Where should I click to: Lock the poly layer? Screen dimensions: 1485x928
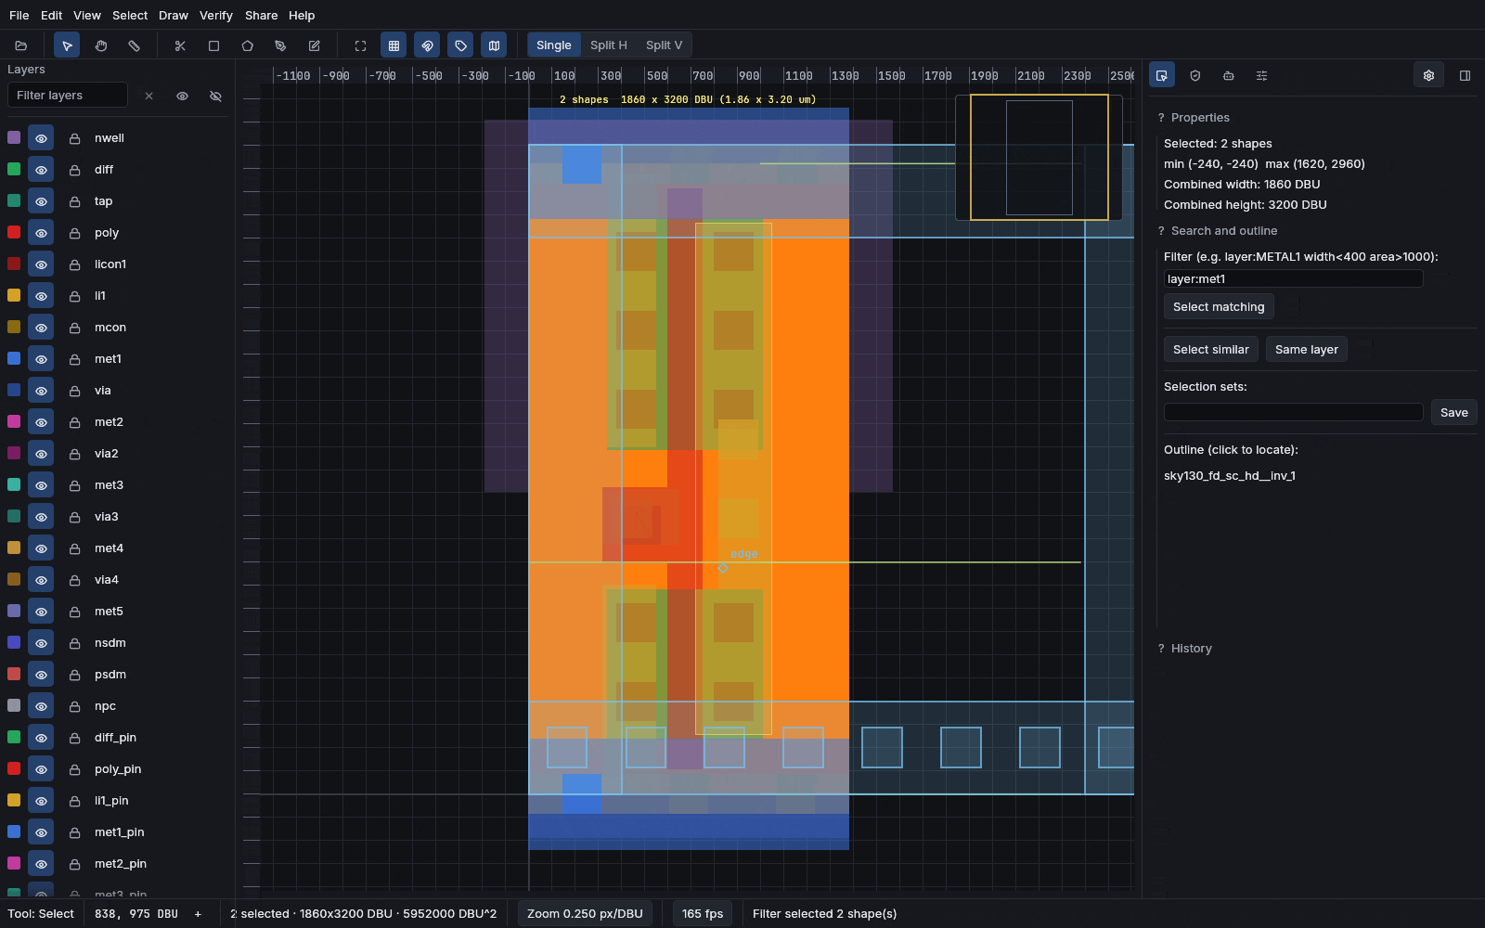75,233
